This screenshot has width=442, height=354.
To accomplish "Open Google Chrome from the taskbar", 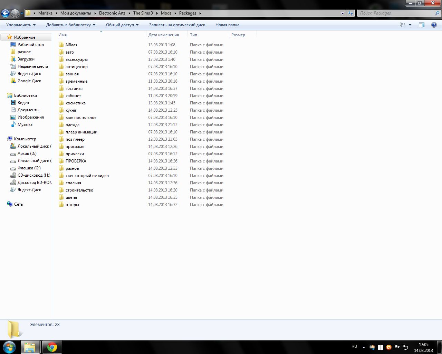I will coord(52,347).
